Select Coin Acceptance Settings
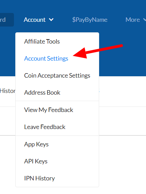146x194 pixels. tap(57, 76)
